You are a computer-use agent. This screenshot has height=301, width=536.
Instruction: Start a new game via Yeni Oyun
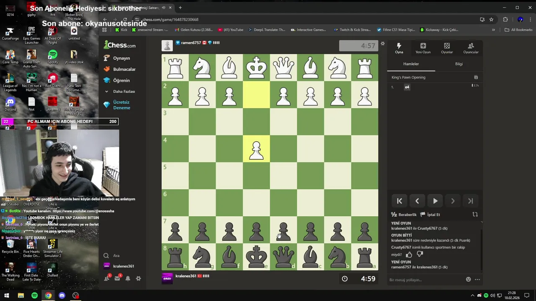423,48
